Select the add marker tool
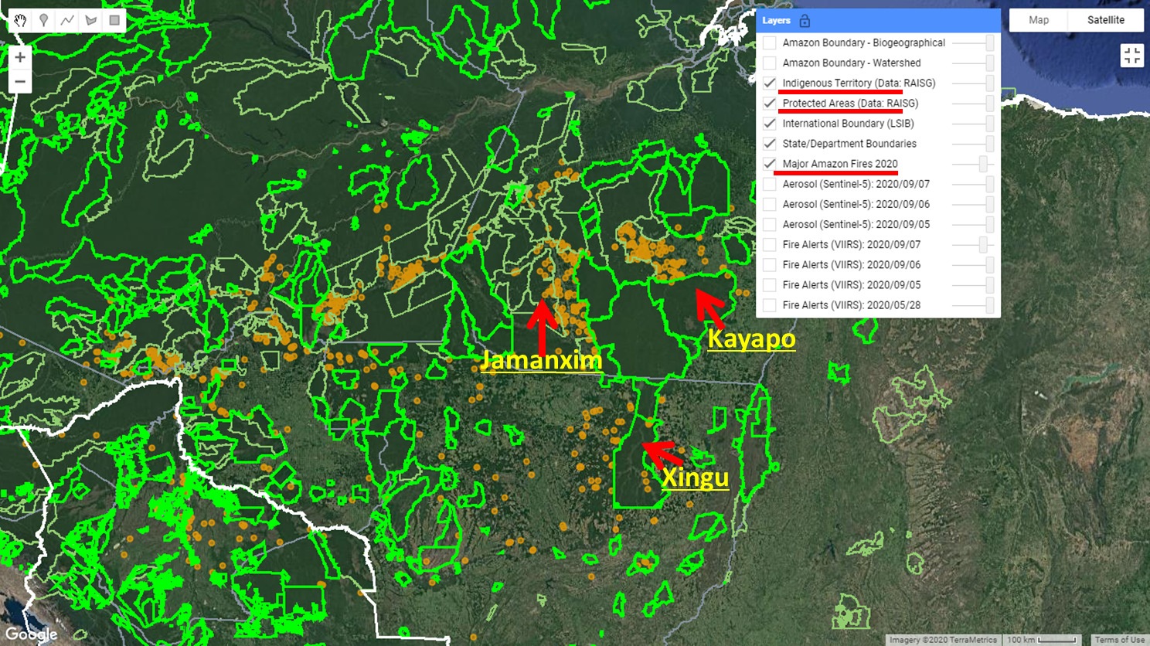 (44, 20)
